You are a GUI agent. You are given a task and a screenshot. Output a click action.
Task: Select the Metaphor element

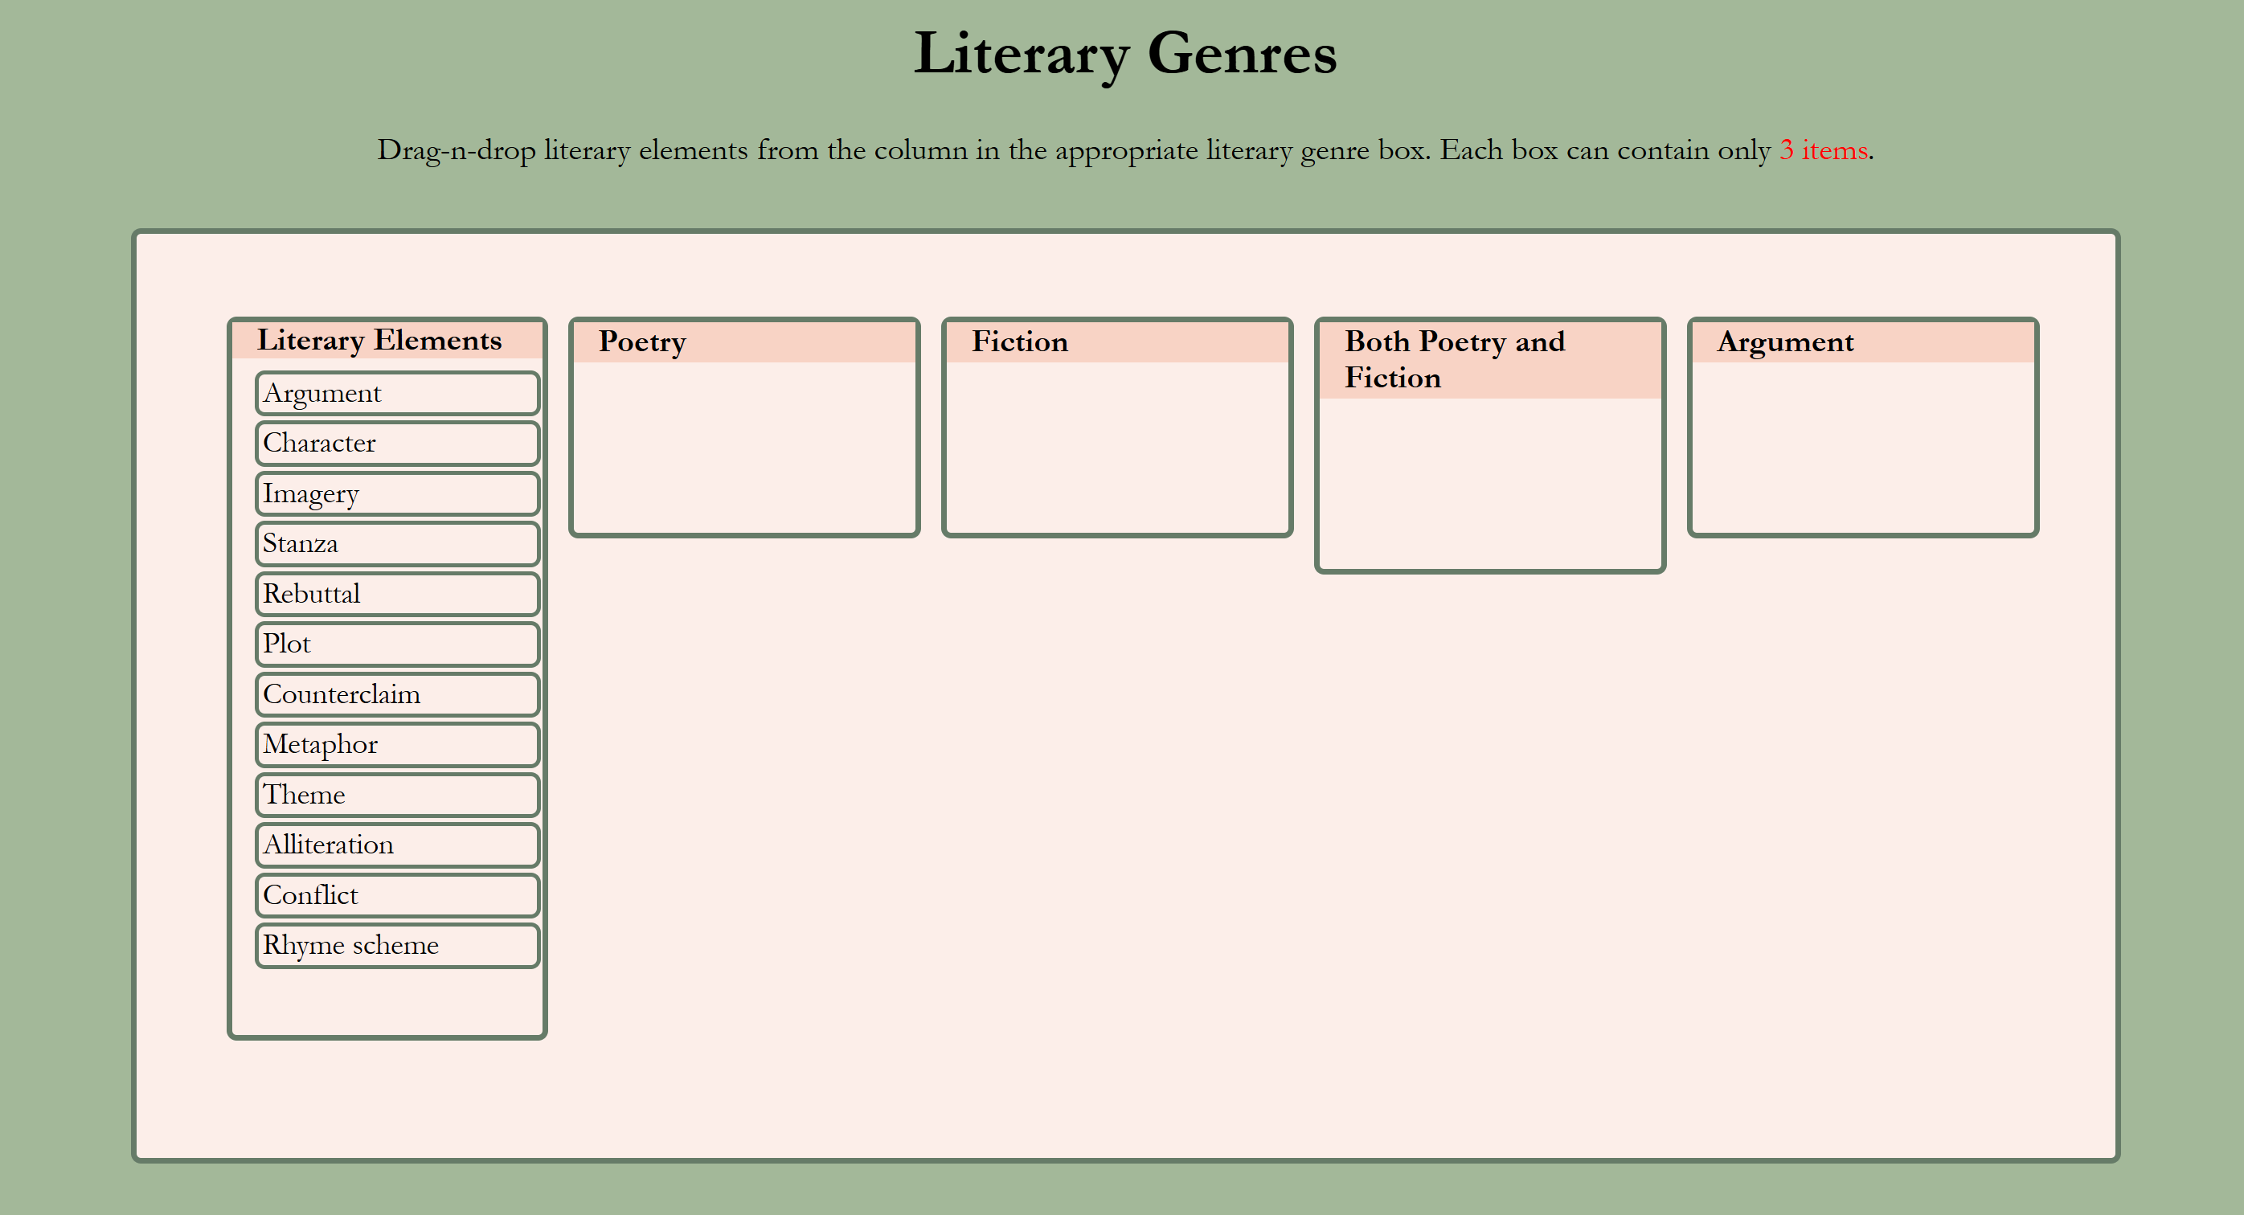[397, 745]
